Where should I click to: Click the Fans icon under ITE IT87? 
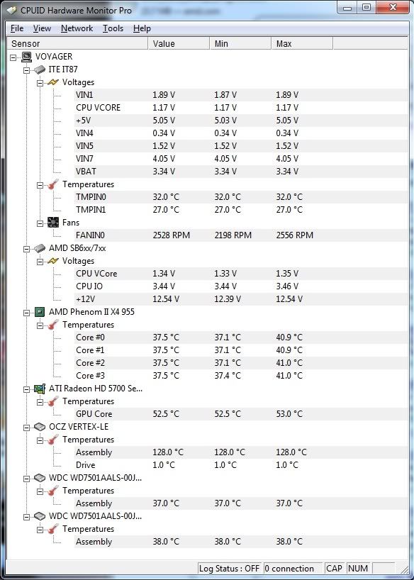(x=53, y=223)
